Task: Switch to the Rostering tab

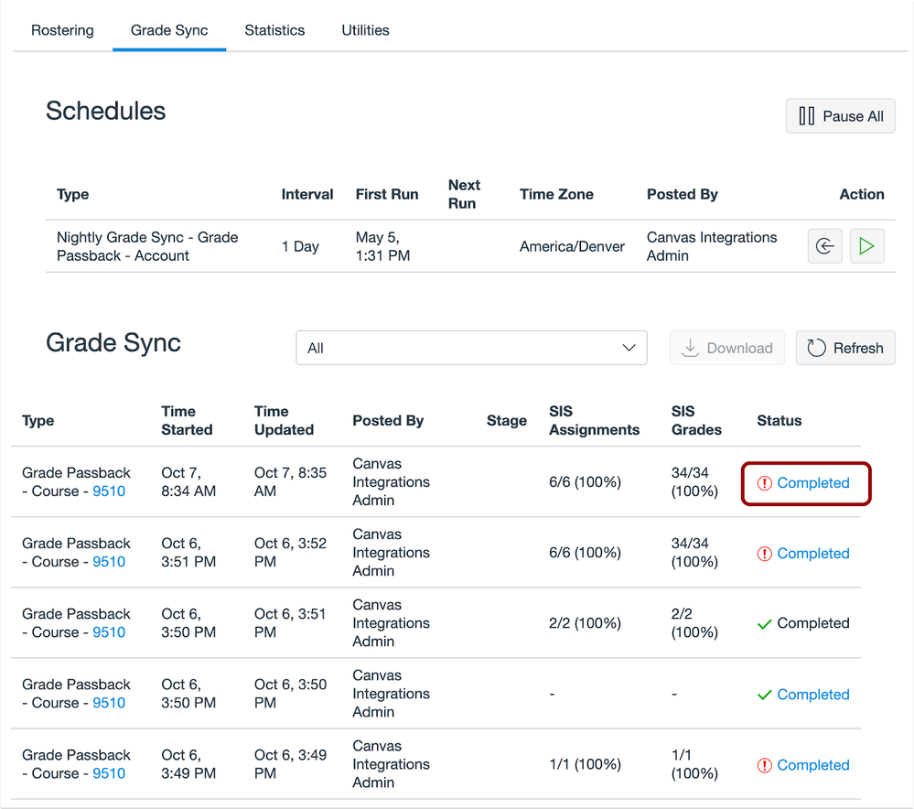Action: [62, 30]
